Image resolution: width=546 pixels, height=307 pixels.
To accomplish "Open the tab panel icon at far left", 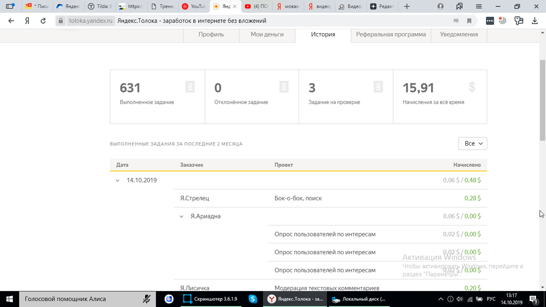I will [10, 6].
